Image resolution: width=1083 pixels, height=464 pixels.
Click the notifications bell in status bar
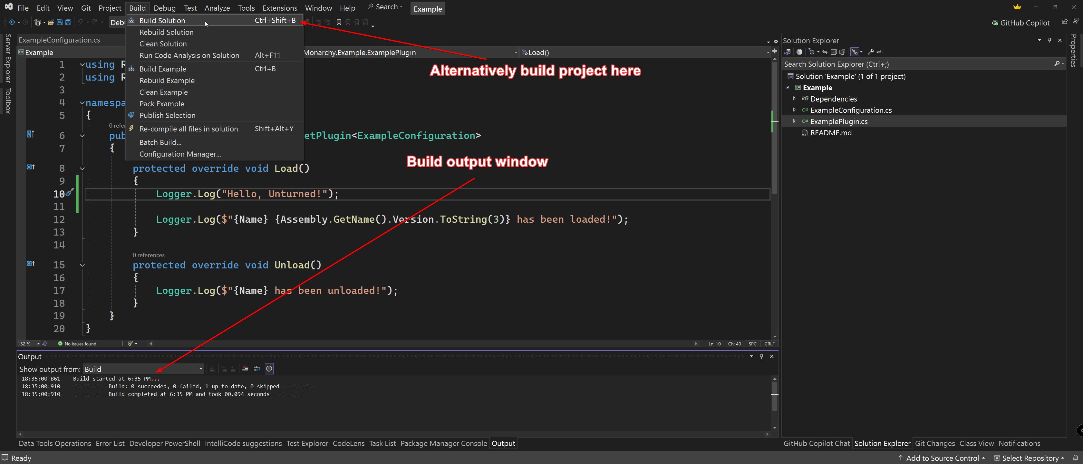pyautogui.click(x=1076, y=458)
